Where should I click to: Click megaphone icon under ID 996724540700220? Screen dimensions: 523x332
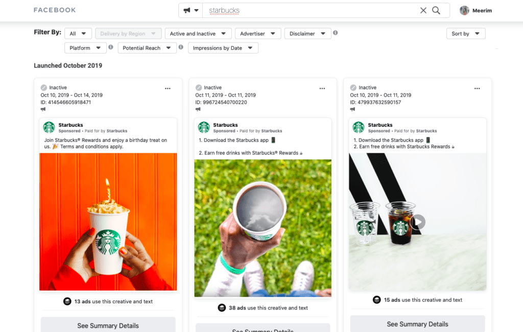(198, 109)
